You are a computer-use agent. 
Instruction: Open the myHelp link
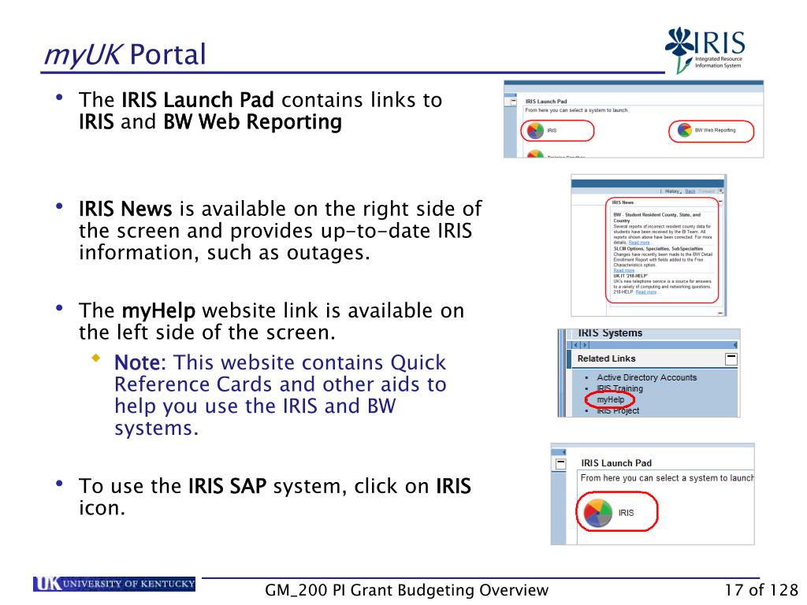click(x=611, y=399)
